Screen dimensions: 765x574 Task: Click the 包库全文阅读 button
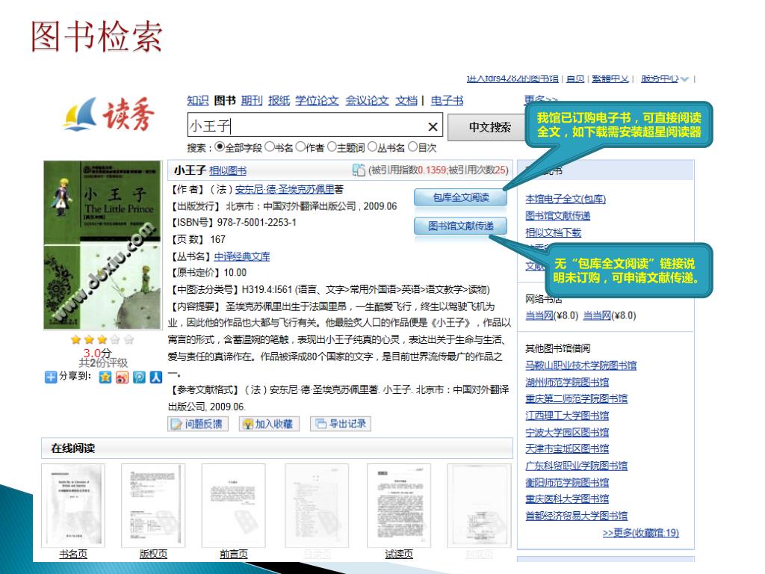point(460,197)
